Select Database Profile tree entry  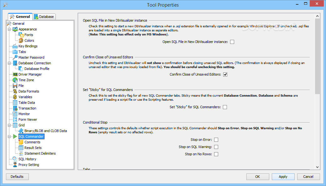[x=37, y=68]
